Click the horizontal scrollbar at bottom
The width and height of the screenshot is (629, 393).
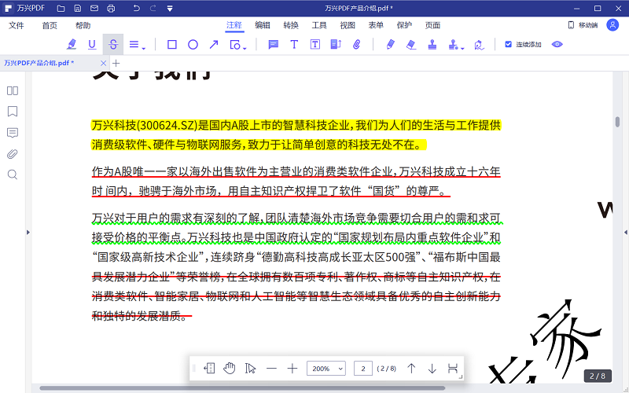242,388
